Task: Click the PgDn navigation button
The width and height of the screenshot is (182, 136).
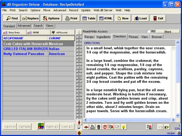Action: point(53,127)
